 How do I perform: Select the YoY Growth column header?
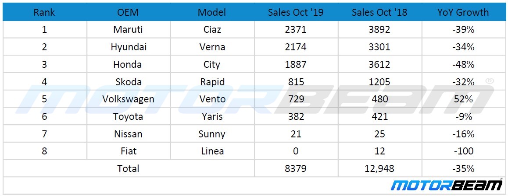point(463,12)
